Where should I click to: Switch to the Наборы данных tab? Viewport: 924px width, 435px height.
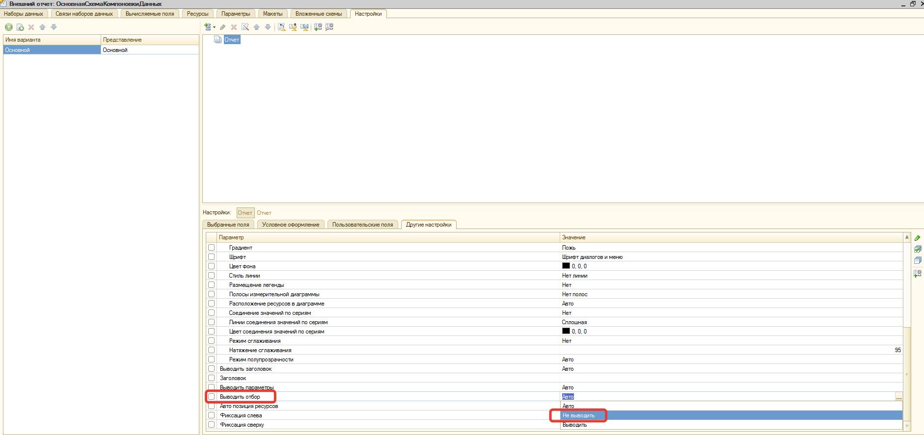[x=24, y=14]
